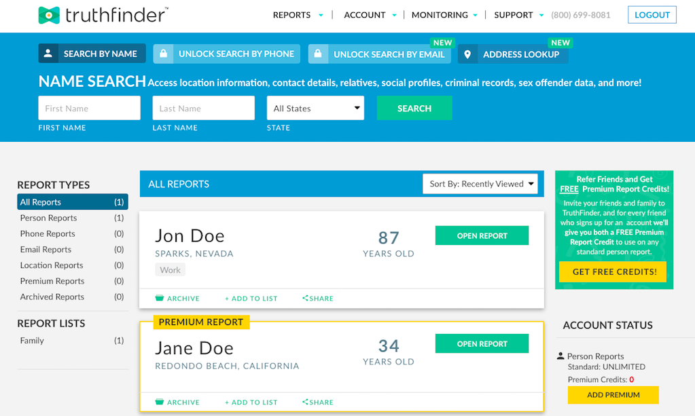This screenshot has width=695, height=416.
Task: Click the Jane Doe name heading
Action: (194, 348)
